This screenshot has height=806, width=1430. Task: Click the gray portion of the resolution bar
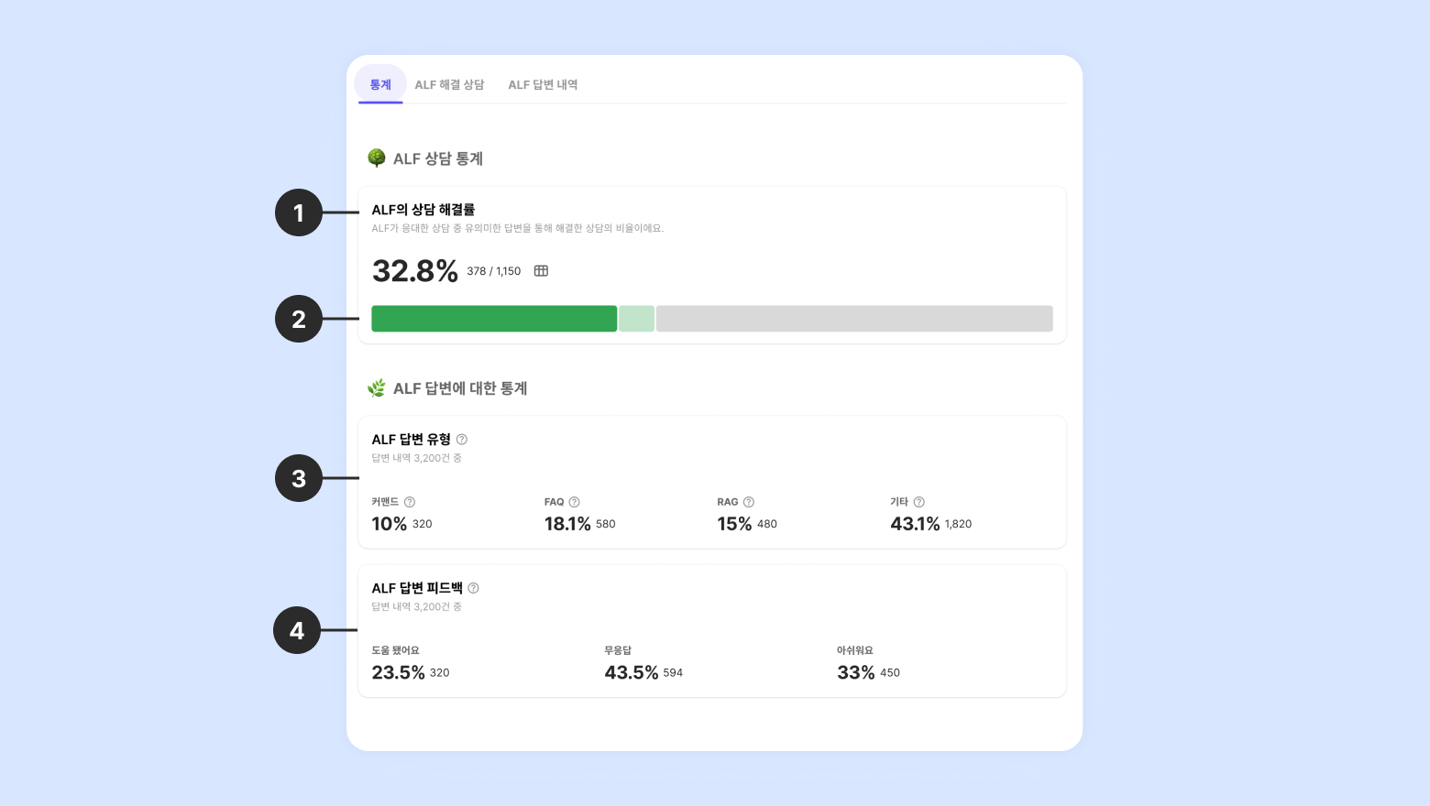(854, 319)
